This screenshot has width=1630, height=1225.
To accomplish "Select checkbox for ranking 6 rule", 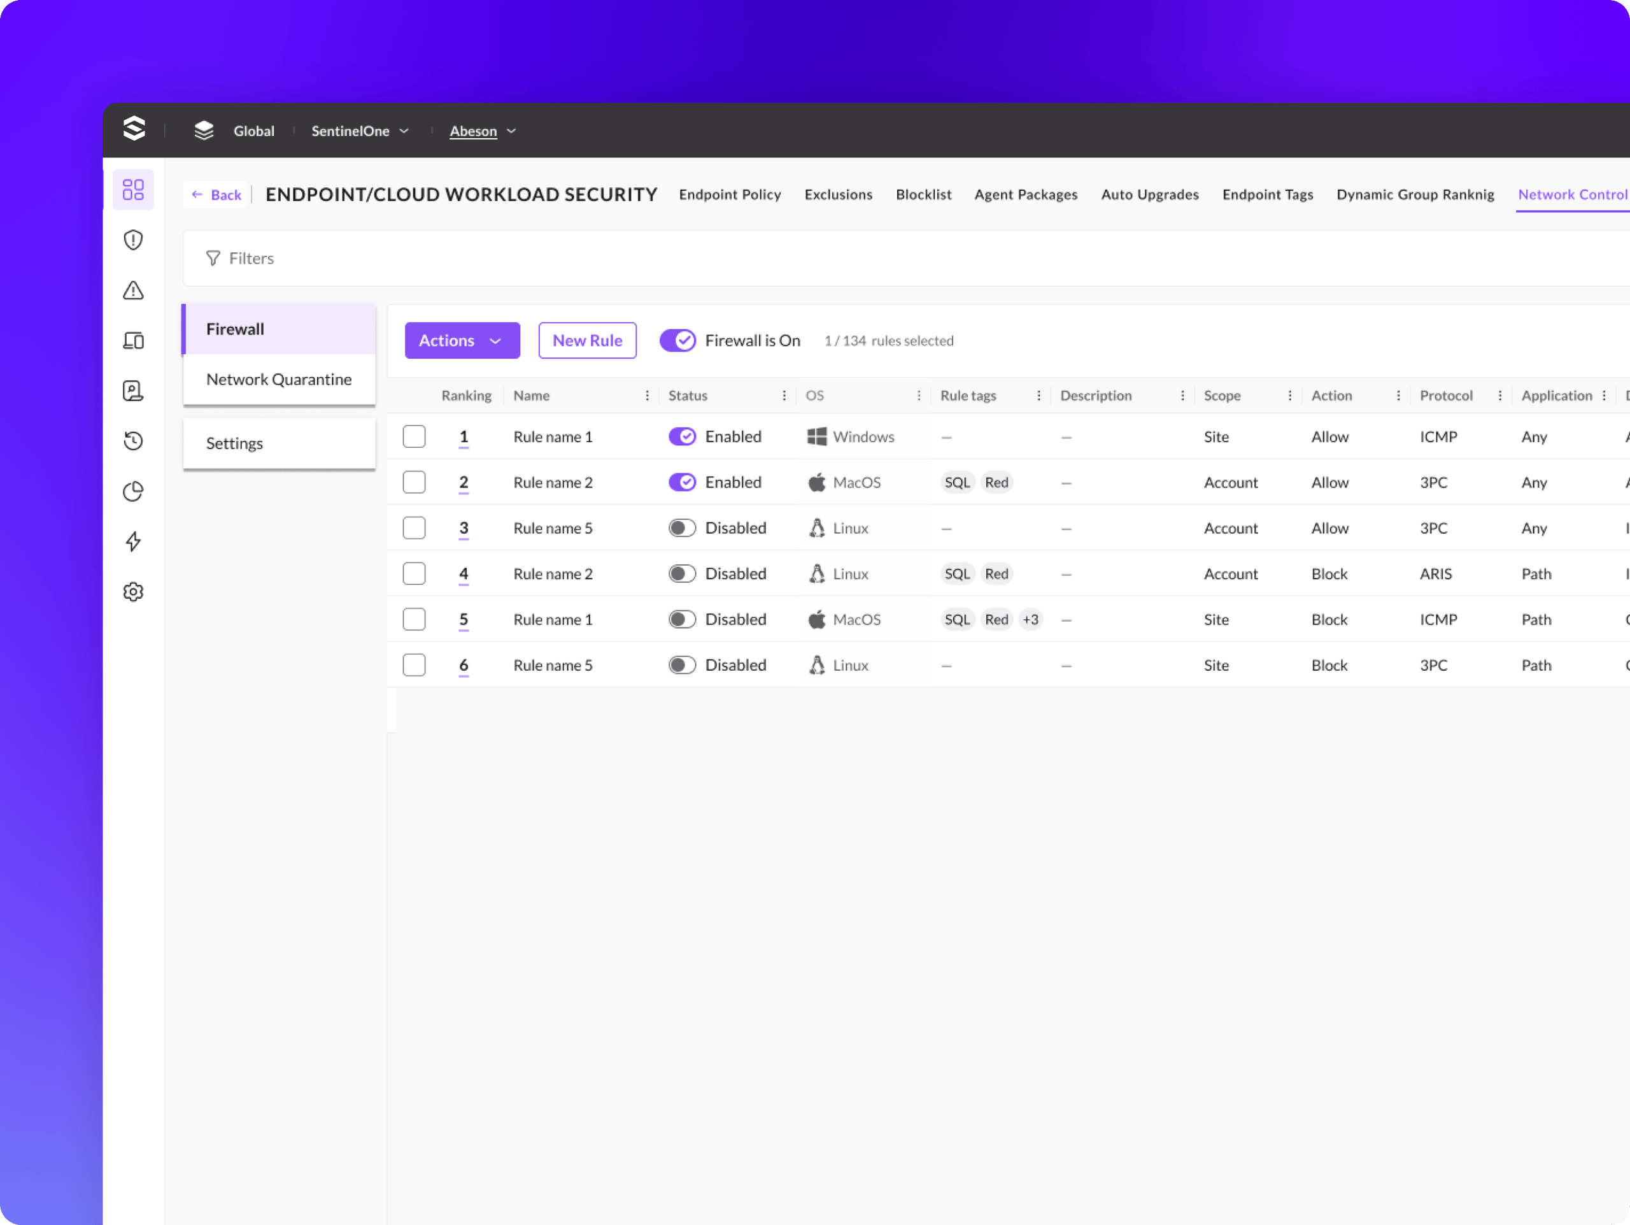I will 414,665.
